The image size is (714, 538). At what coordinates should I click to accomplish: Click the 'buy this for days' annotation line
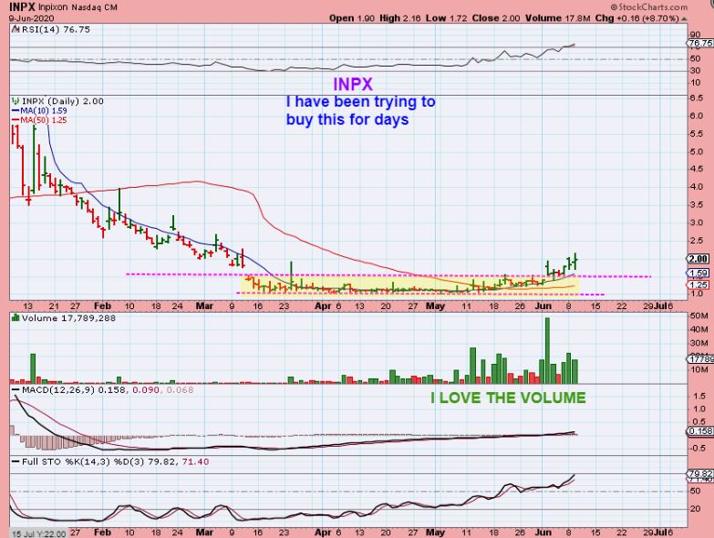pyautogui.click(x=347, y=119)
